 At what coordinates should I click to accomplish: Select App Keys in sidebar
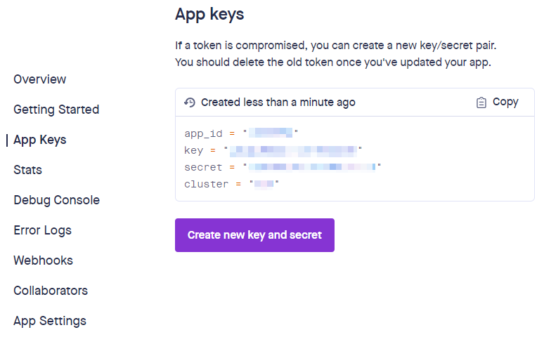40,140
